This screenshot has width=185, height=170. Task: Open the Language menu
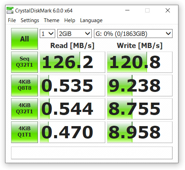pyautogui.click(x=91, y=20)
